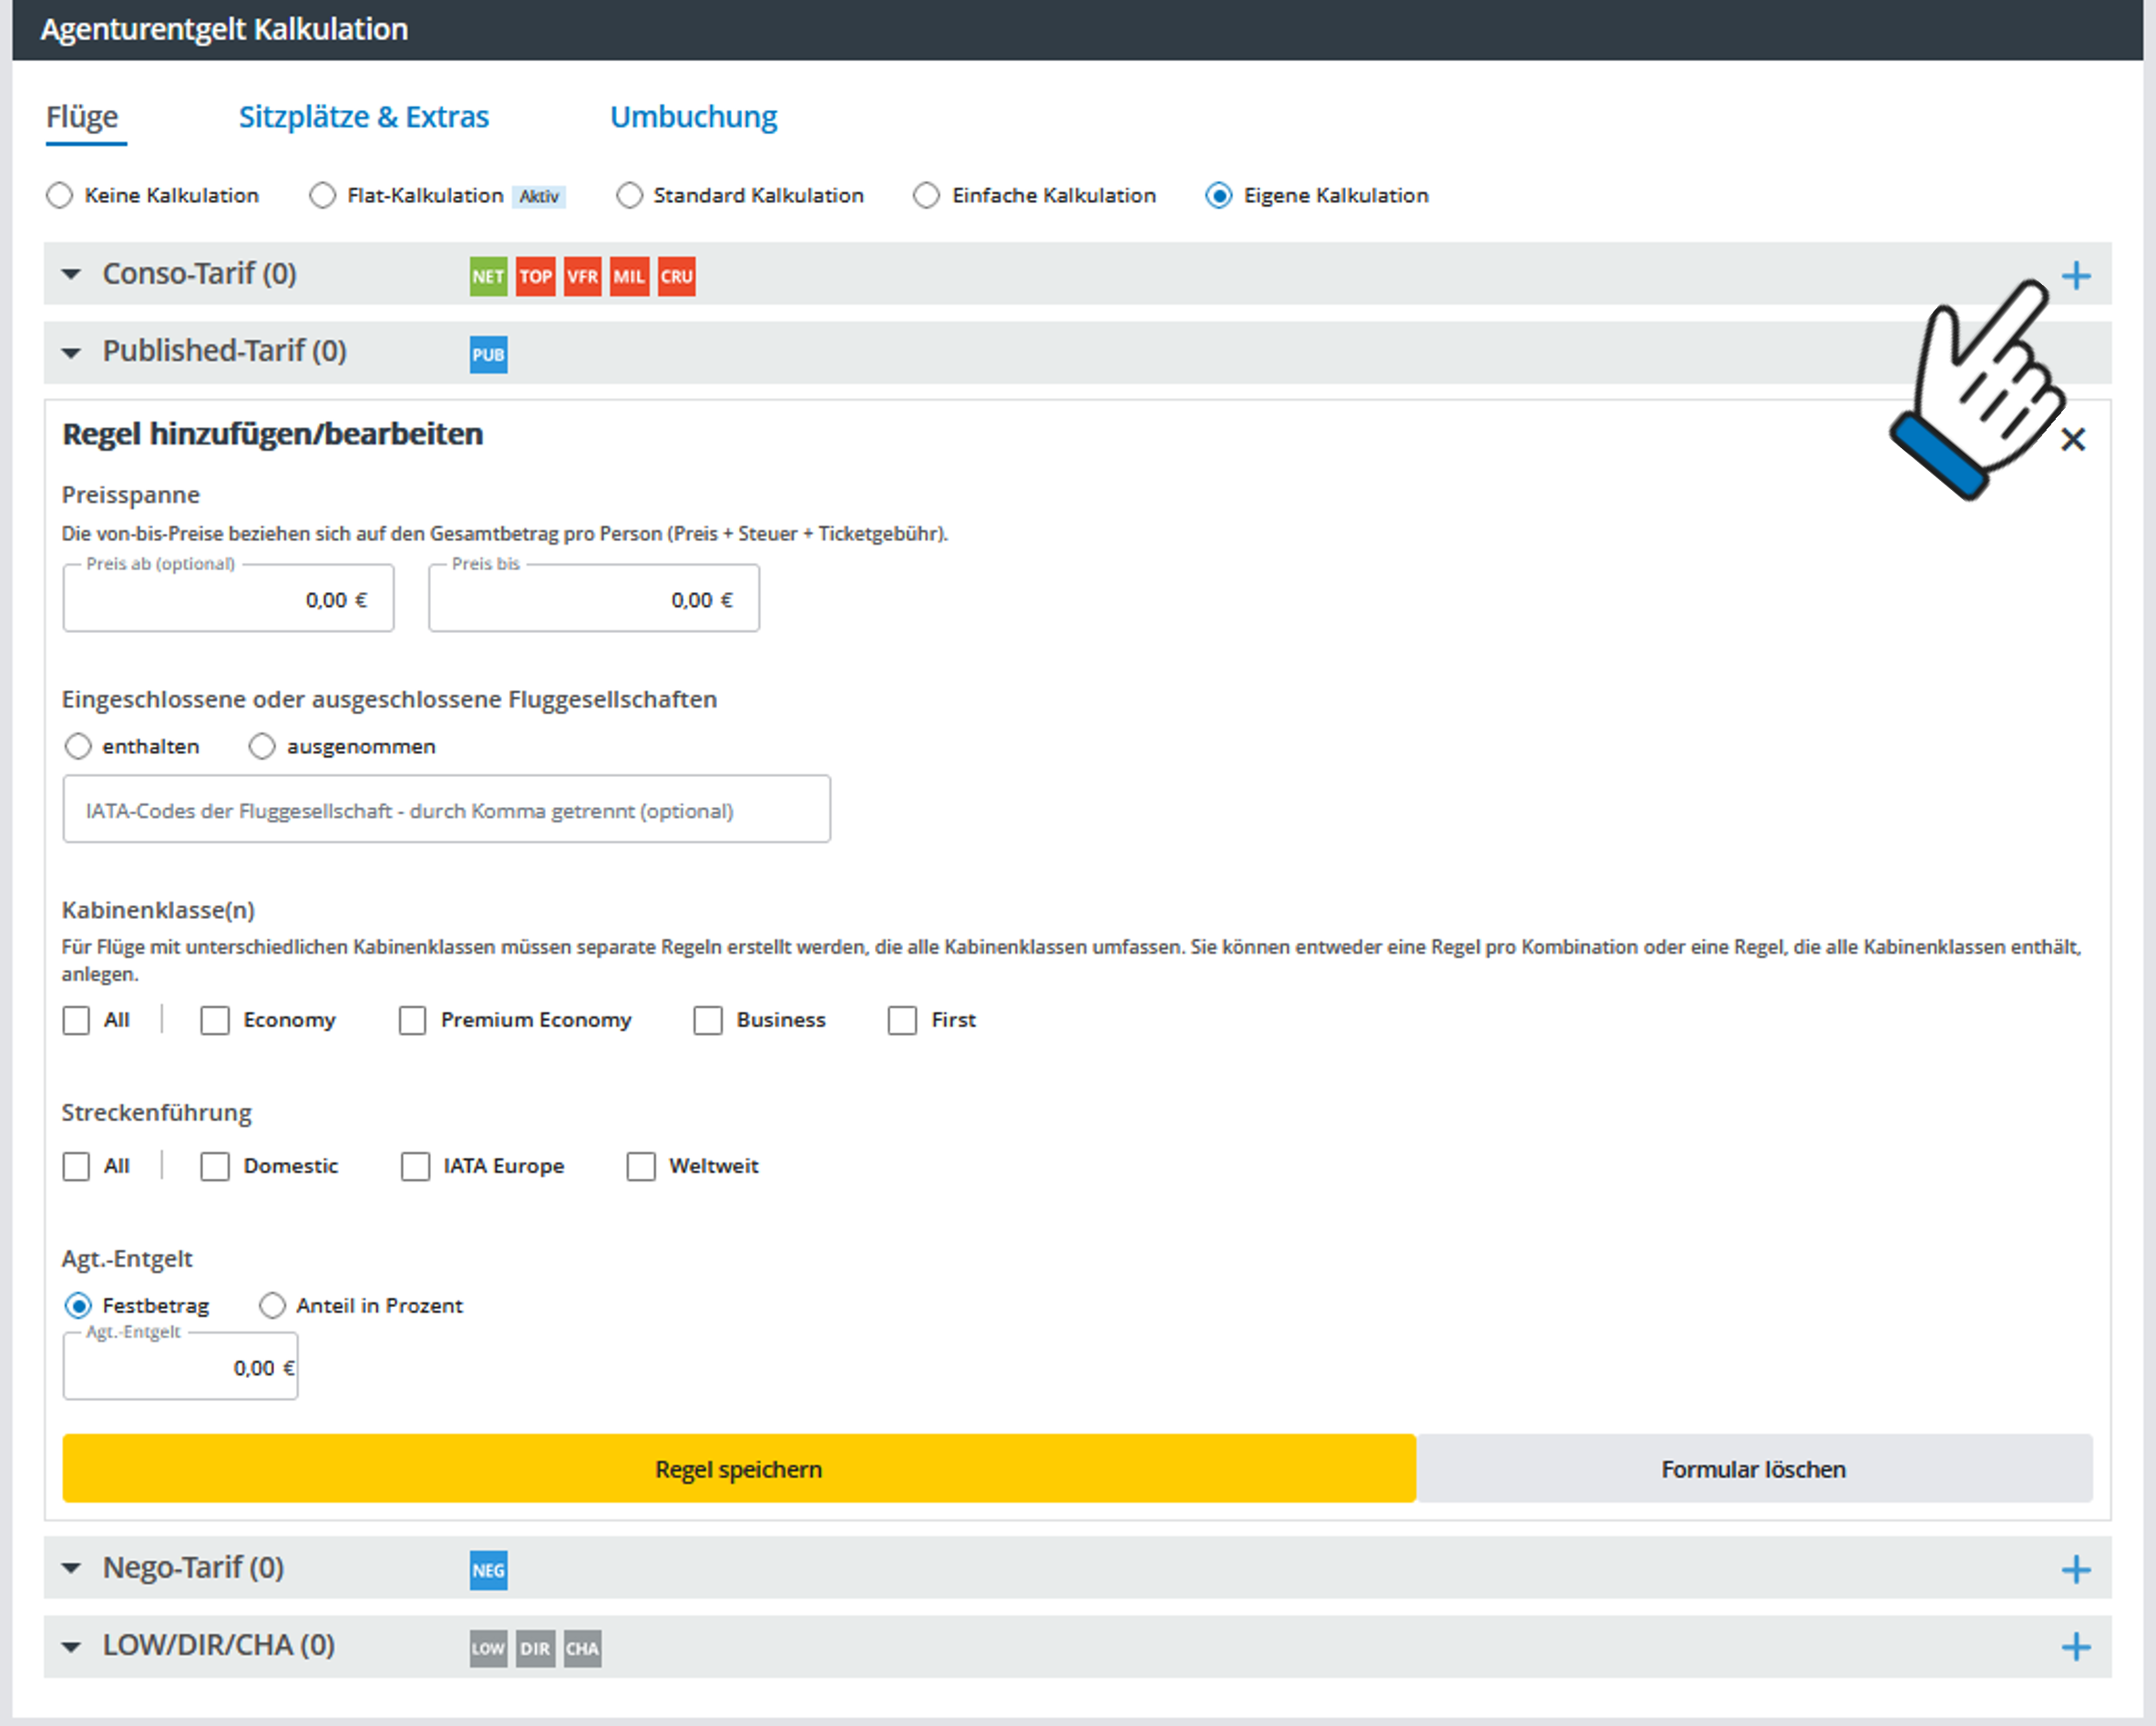Click the plus icon in Conso-Tarif row
2156x1726 pixels.
pyautogui.click(x=2075, y=276)
